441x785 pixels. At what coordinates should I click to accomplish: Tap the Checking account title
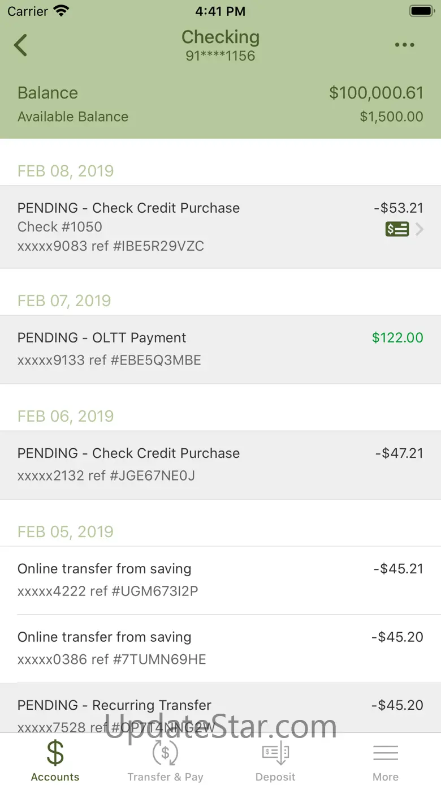click(220, 37)
